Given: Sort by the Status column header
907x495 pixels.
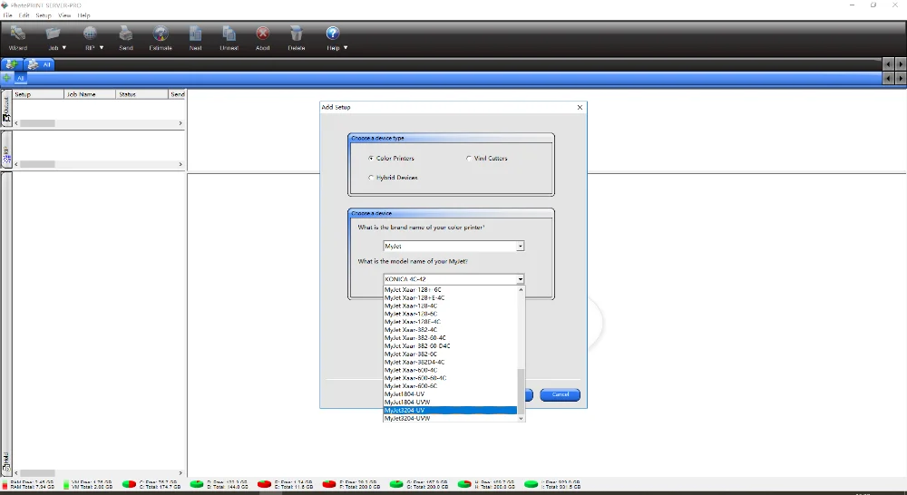Looking at the screenshot, I should [141, 94].
